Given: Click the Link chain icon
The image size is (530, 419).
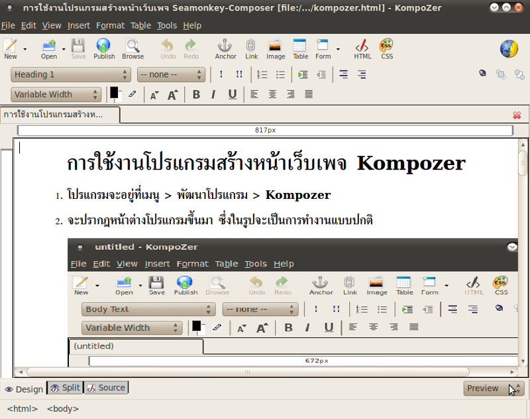Looking at the screenshot, I should click(x=251, y=49).
